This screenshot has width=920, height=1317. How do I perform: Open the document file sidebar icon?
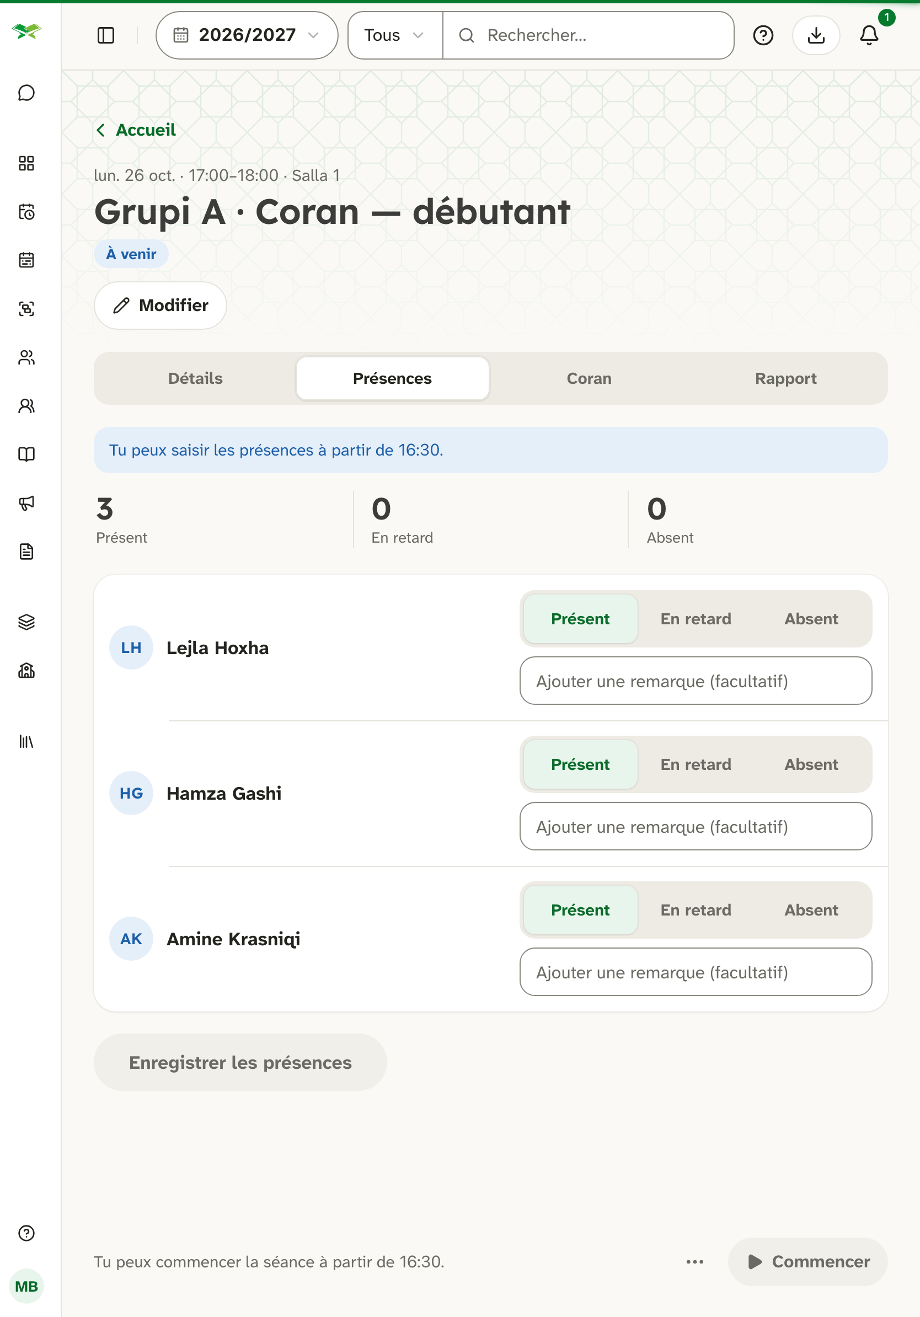point(26,552)
